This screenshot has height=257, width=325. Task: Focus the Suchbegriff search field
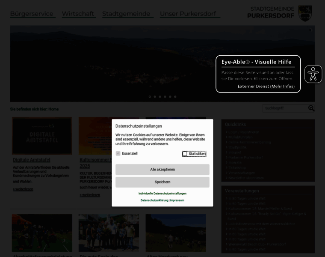pyautogui.click(x=285, y=108)
